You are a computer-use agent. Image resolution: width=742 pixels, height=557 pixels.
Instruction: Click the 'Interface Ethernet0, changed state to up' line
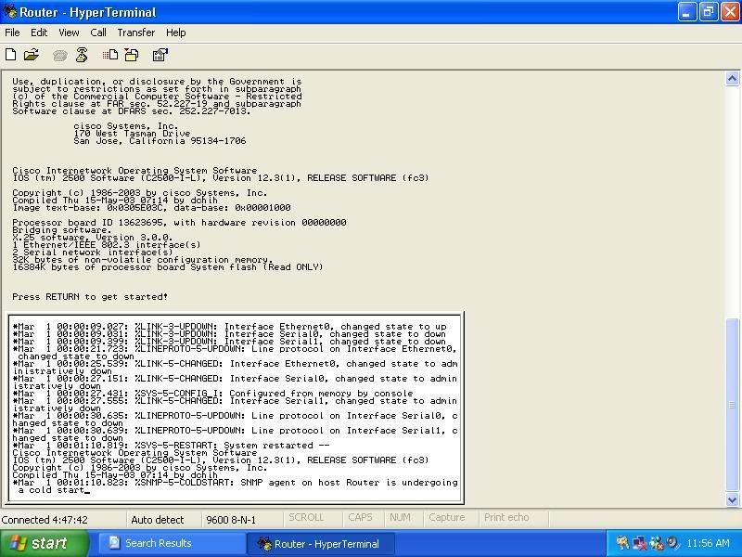coord(229,327)
